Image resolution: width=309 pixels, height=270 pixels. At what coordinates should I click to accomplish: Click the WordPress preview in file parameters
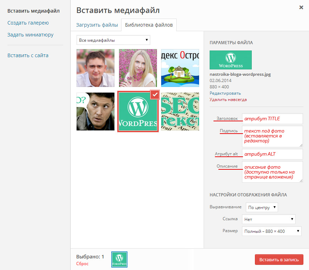(x=231, y=60)
